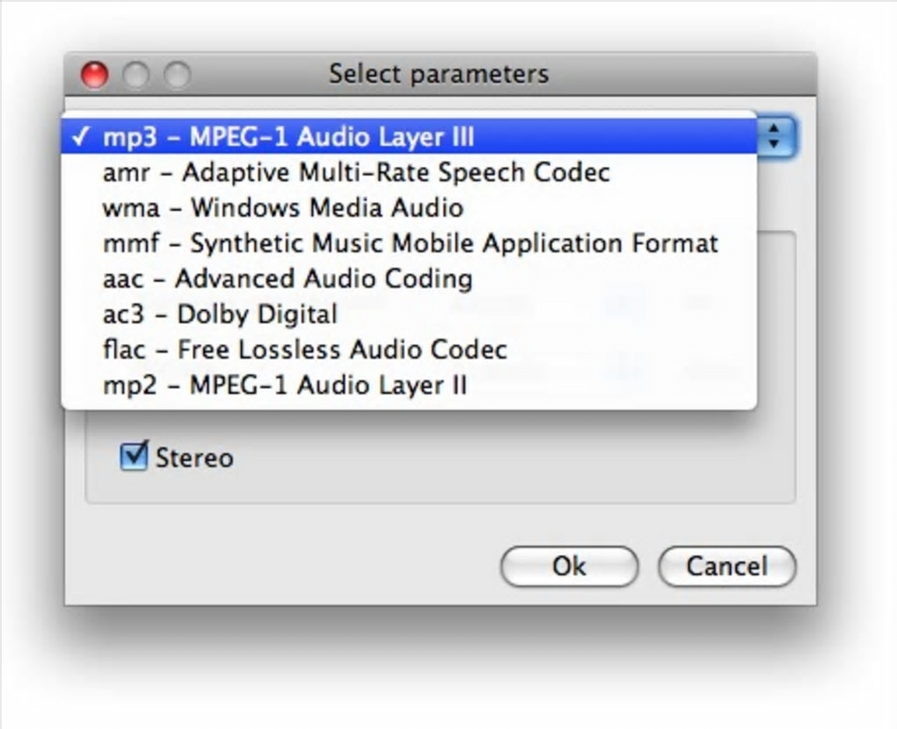The width and height of the screenshot is (897, 729).
Task: Select ac3 – Dolby Digital option
Action: (x=220, y=314)
